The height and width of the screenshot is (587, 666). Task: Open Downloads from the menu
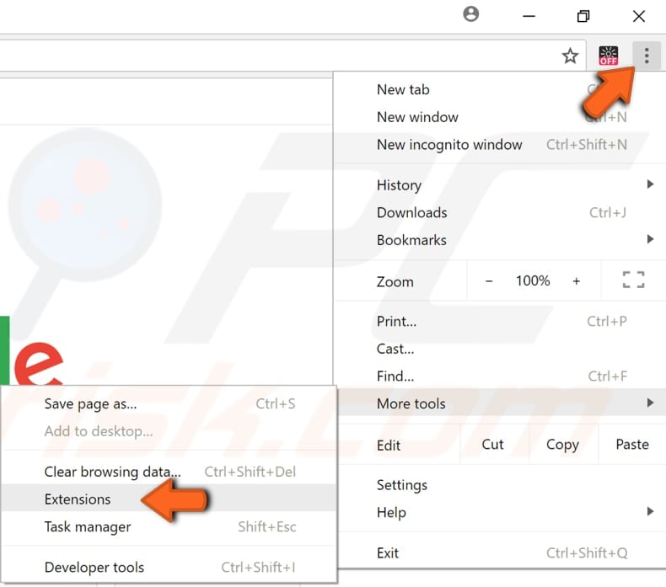click(499, 212)
